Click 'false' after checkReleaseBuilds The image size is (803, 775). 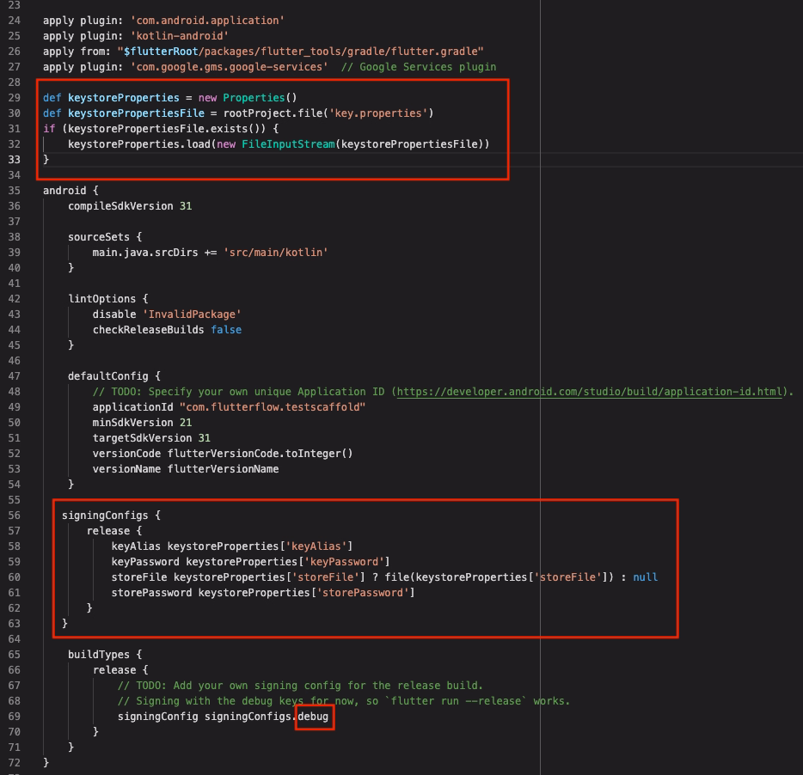(x=226, y=330)
